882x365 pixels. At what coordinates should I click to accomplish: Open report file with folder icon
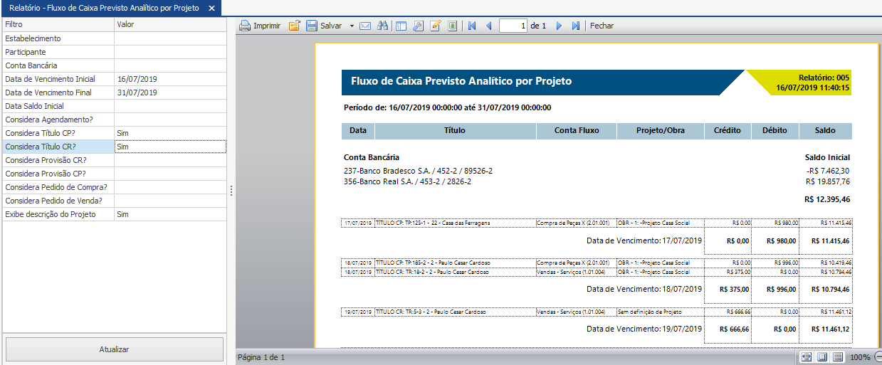294,26
